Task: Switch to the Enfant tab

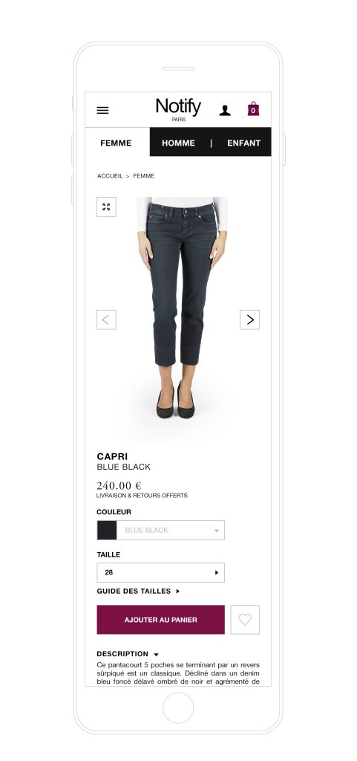Action: [243, 143]
